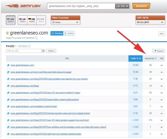Click the info icon under the domain name
167x139 pixels.
[x=36, y=38]
